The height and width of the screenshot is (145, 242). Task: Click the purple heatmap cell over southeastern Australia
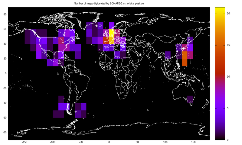coord(190,99)
